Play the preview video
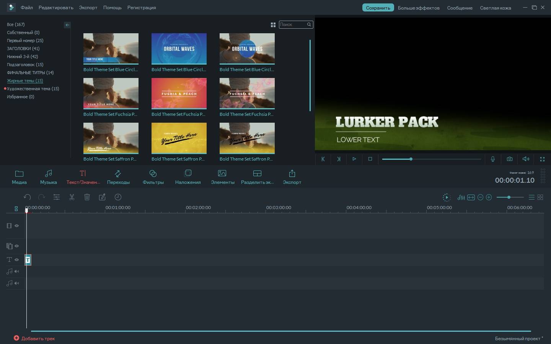Image resolution: width=551 pixels, height=344 pixels. (x=354, y=159)
